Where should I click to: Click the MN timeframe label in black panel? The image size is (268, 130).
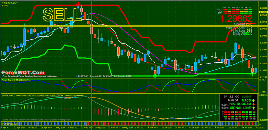[254, 119]
